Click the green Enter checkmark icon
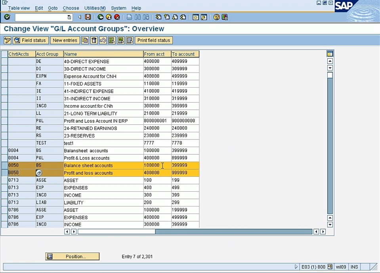This screenshot has width=380, height=273. pos(7,17)
